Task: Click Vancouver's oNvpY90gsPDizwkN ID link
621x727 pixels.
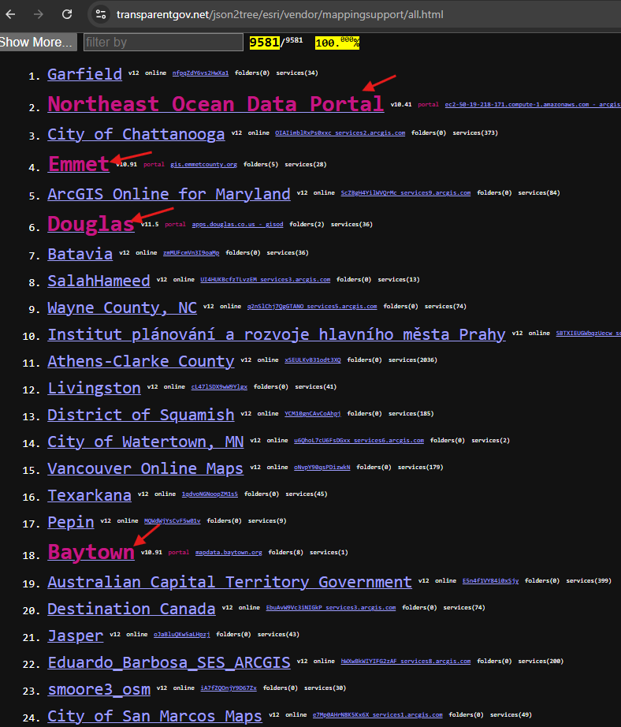Action: coord(322,468)
